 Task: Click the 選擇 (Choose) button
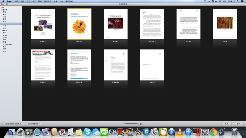click(238, 123)
